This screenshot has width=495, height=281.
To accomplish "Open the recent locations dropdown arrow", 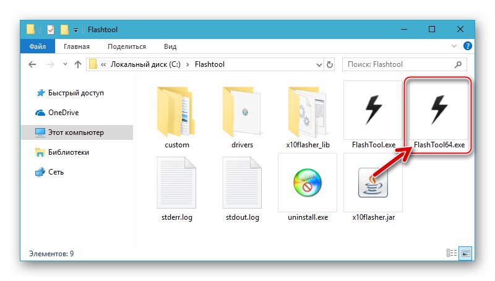I will (65, 64).
